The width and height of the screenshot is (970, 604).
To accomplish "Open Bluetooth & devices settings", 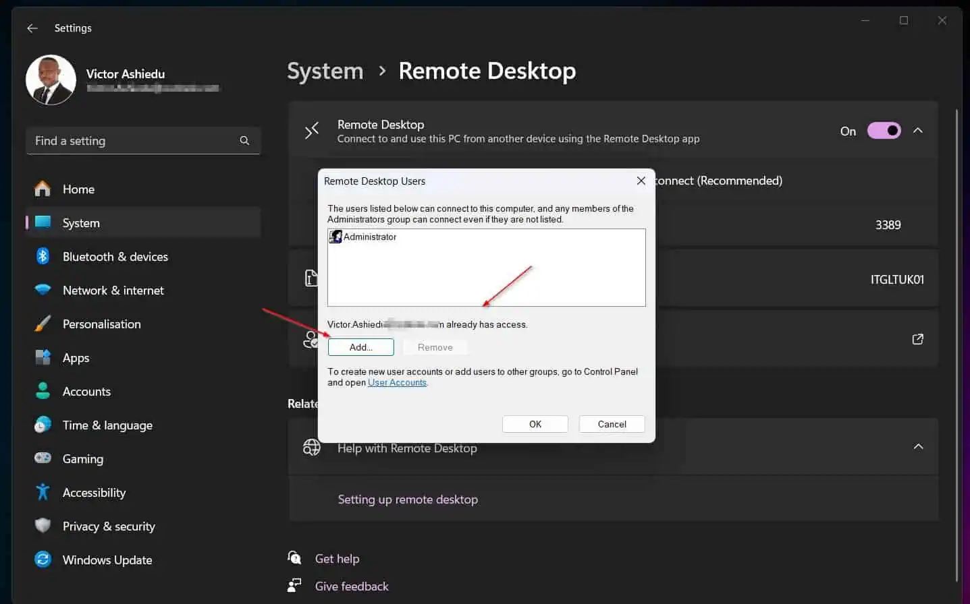I will coord(143,257).
